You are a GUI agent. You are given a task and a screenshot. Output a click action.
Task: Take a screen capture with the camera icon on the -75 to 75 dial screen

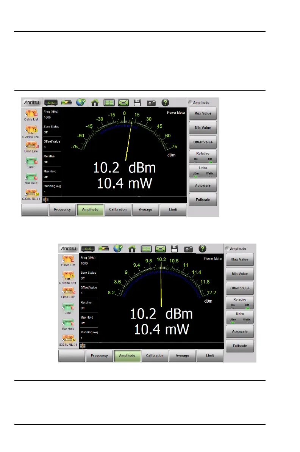pos(151,103)
